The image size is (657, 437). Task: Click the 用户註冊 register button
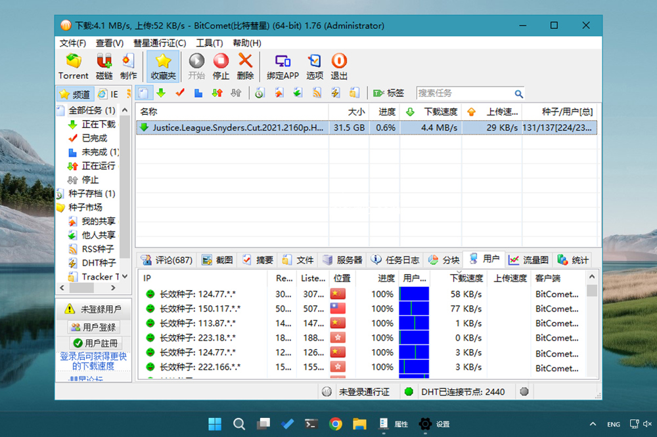click(x=95, y=343)
